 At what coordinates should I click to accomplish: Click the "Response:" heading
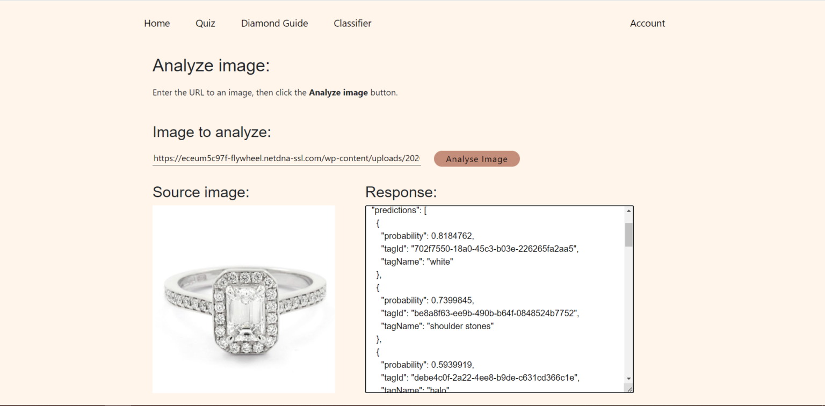point(401,192)
